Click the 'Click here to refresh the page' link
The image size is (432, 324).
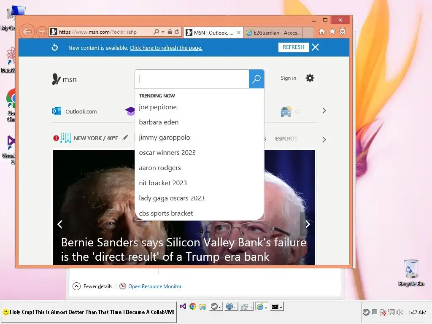click(x=166, y=48)
